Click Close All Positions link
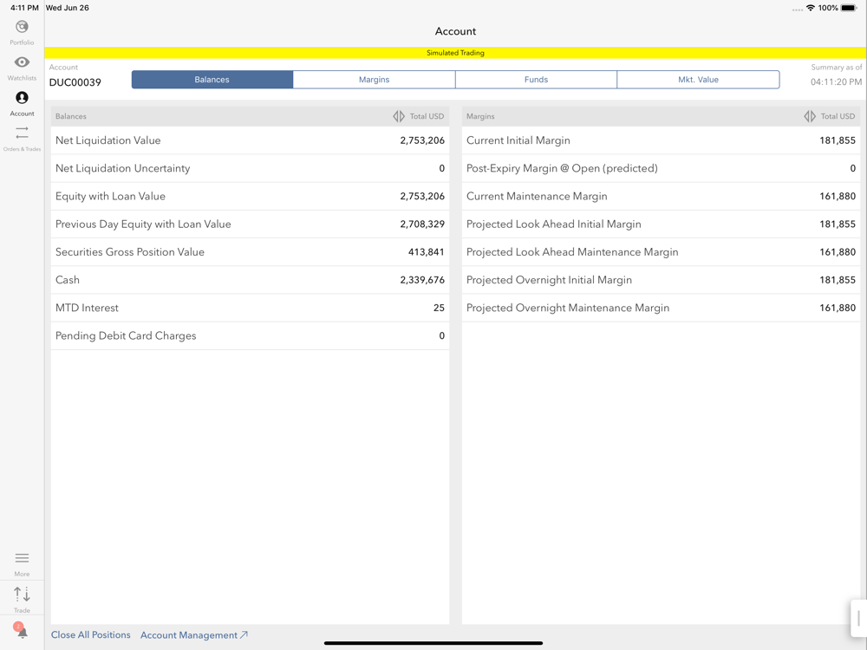Screen dimensions: 867x650 point(90,635)
